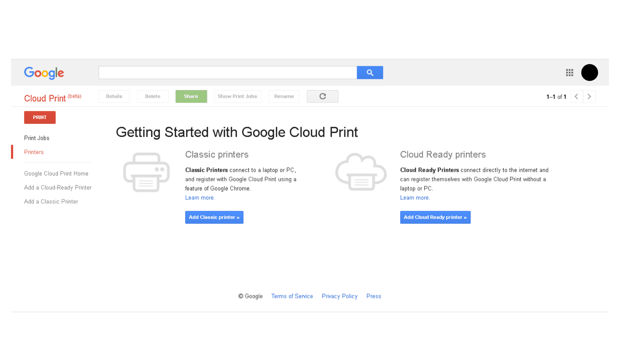Click Learn more under Cloud Ready printers
The image size is (620, 349).
415,198
